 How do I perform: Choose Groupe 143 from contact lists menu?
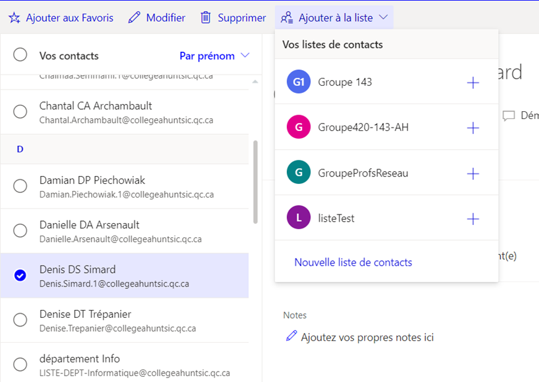point(344,82)
